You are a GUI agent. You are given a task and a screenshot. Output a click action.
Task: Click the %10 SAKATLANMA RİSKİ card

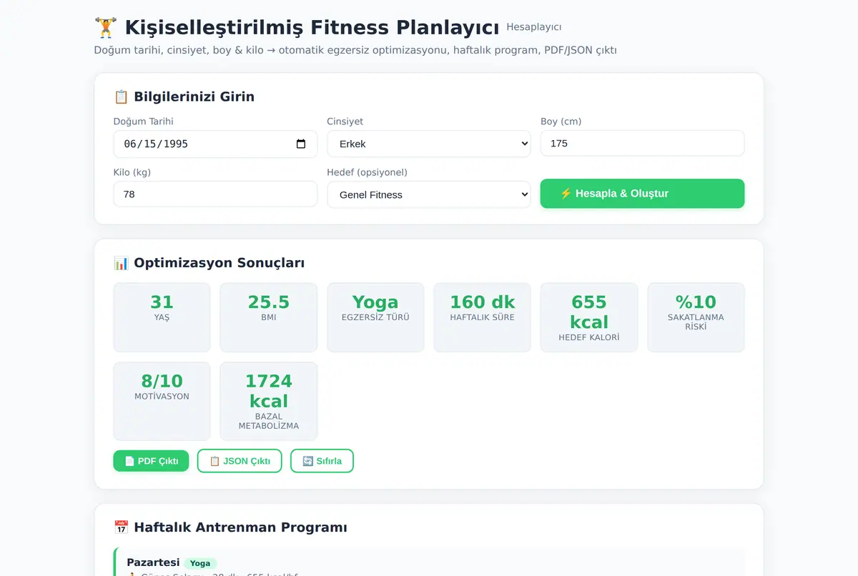(696, 317)
